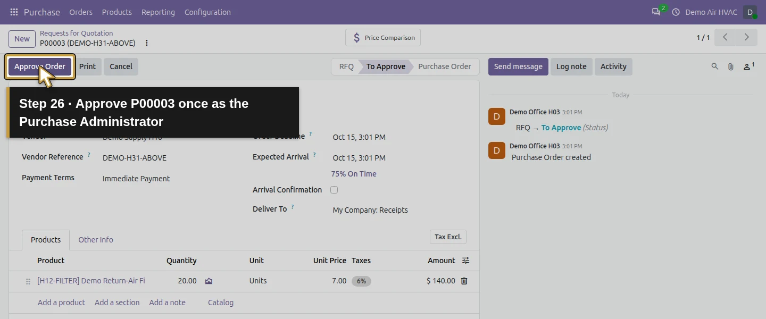Open the main apps grid menu
The image size is (766, 319).
14,12
